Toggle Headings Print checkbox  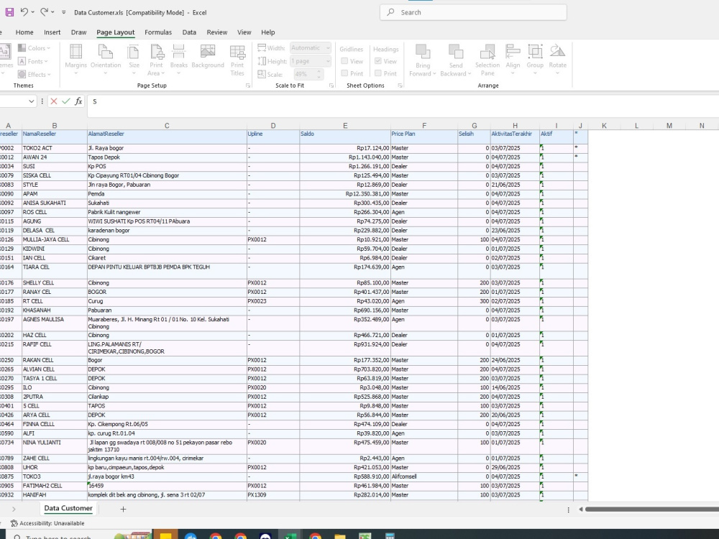378,73
